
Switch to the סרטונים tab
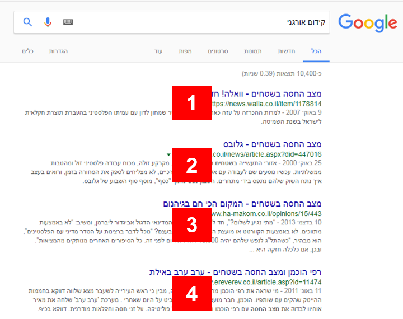coord(218,51)
